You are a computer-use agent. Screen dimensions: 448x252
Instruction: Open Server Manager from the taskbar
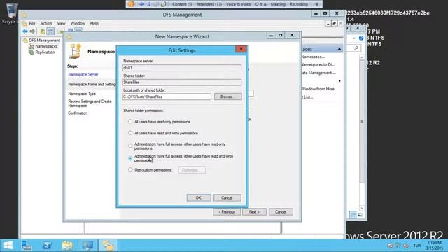click(27, 246)
